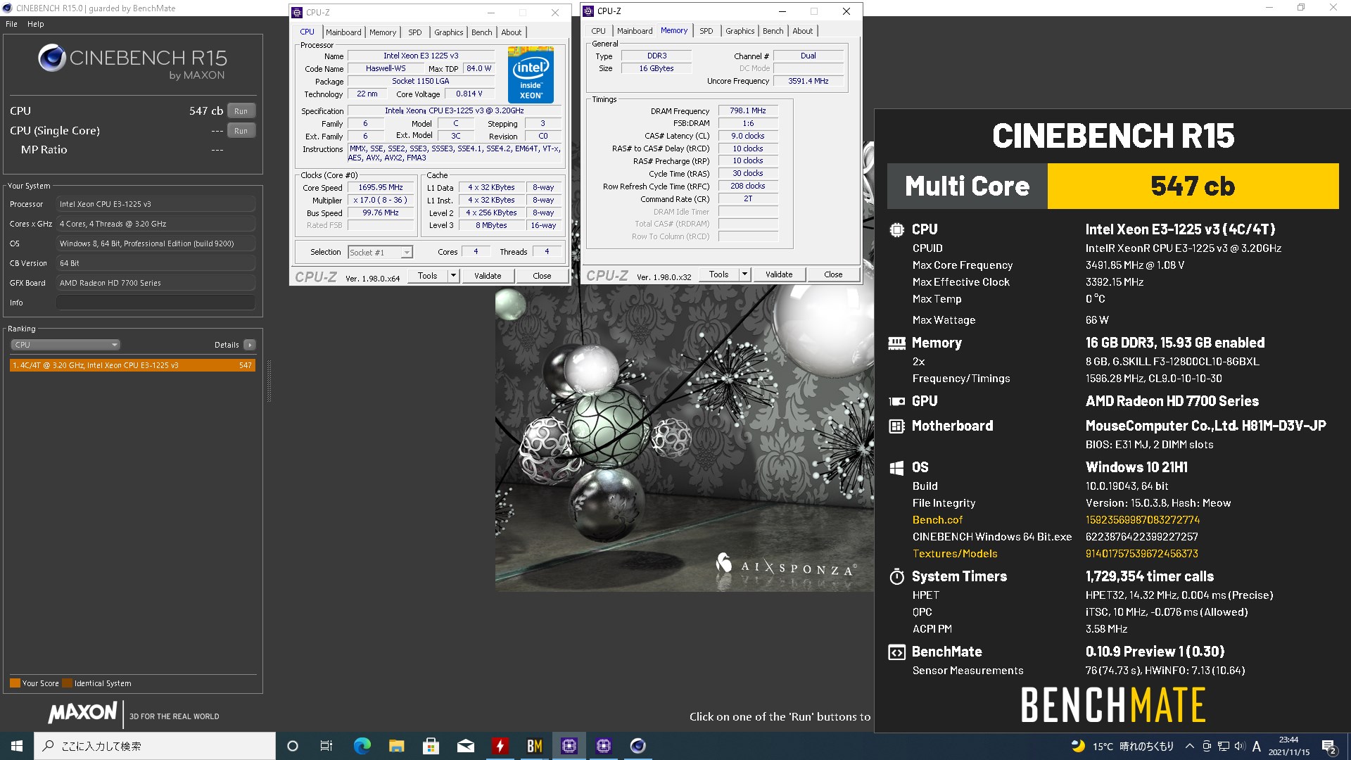Click Tools button in x32 CPU-Z

click(718, 274)
